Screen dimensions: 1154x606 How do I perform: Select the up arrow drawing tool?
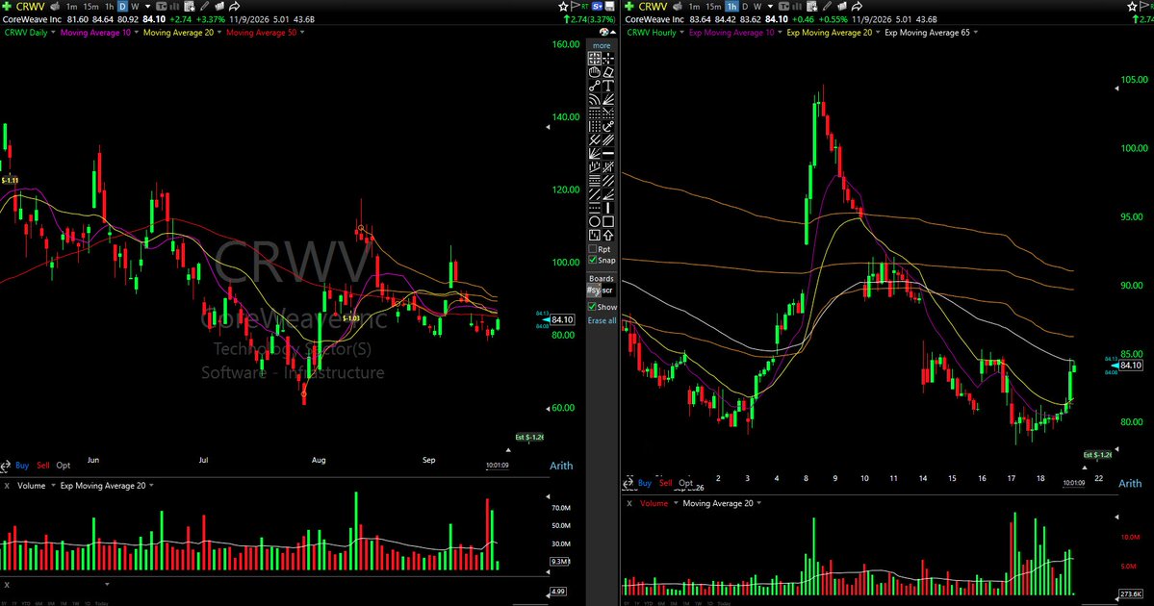pos(608,236)
